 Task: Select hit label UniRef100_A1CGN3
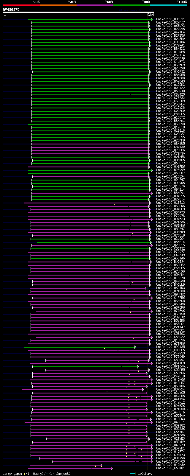point(170,419)
